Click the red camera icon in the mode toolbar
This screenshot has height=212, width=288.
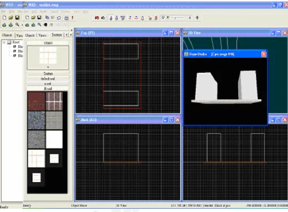click(x=97, y=18)
